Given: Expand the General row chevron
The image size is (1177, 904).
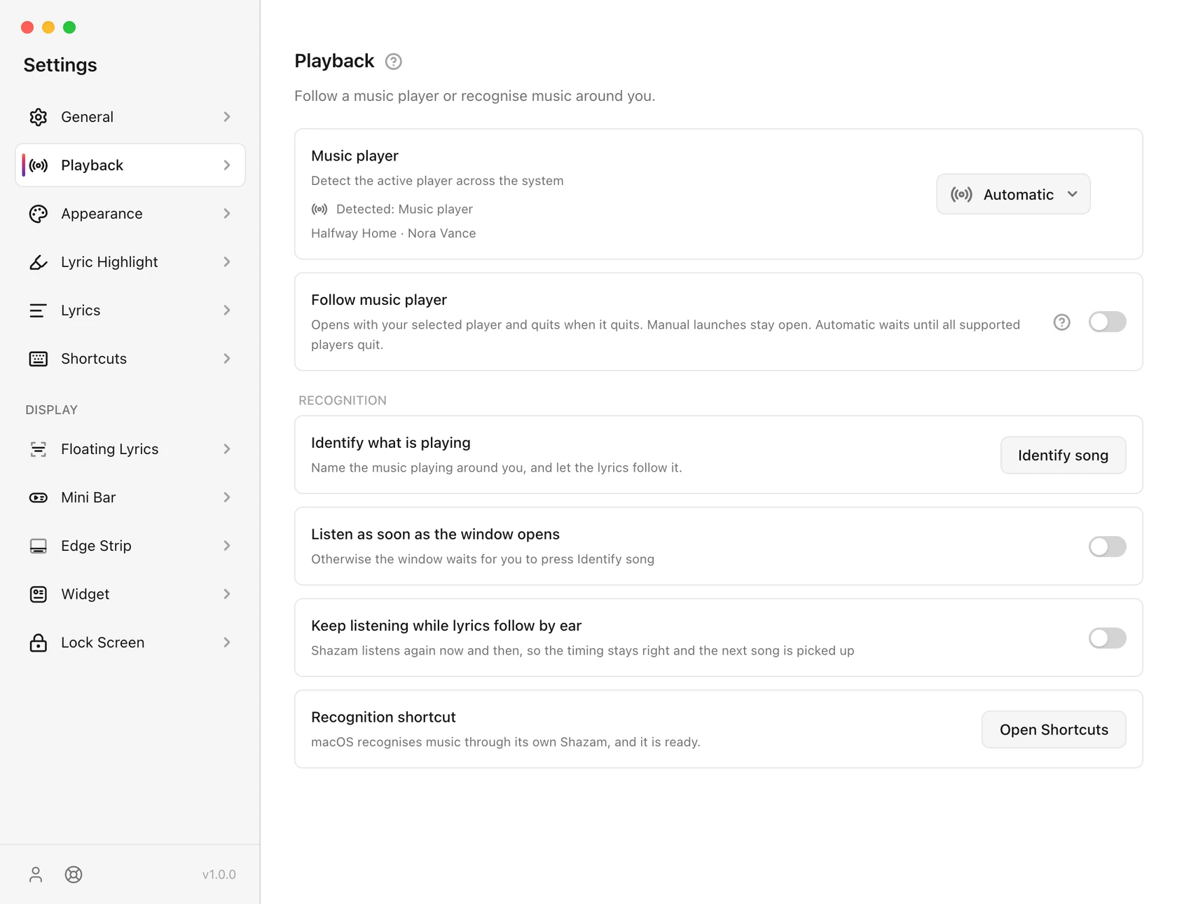Looking at the screenshot, I should pyautogui.click(x=227, y=117).
